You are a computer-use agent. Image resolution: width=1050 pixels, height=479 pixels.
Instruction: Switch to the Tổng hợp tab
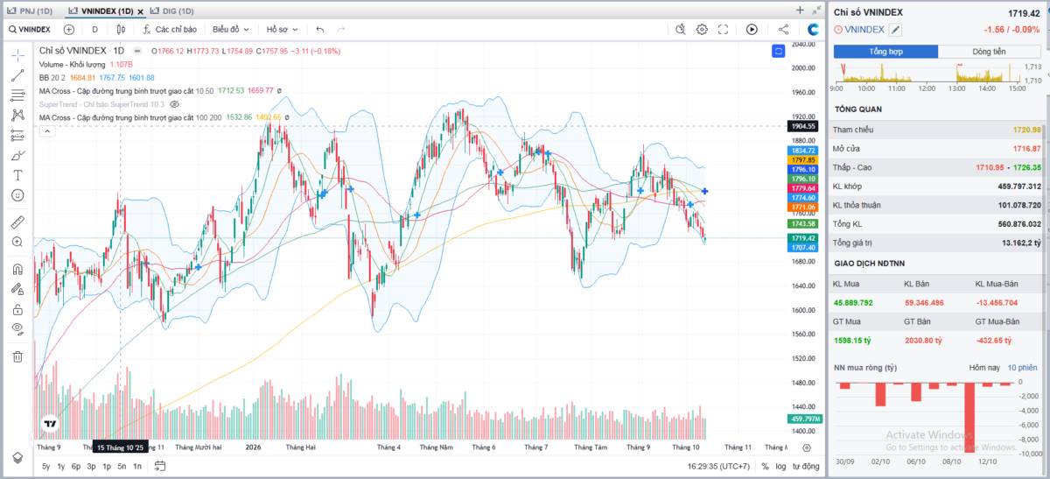(885, 52)
